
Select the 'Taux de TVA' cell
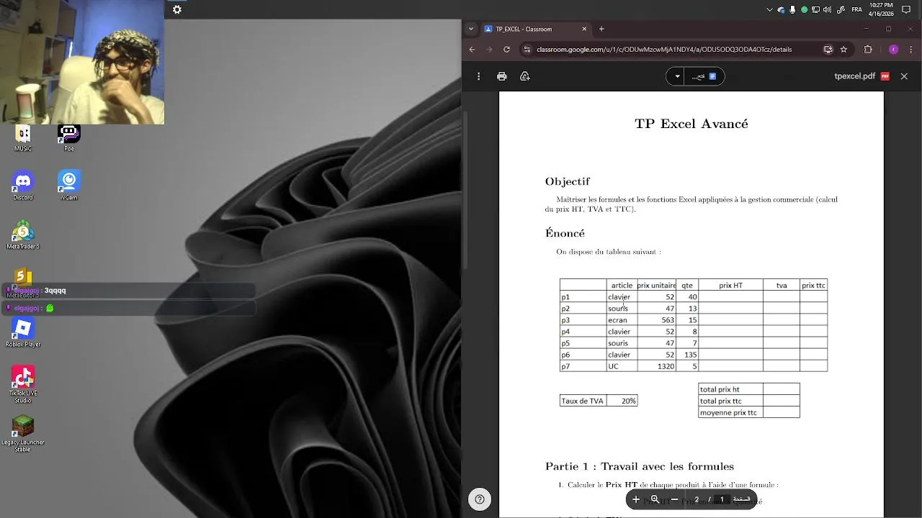point(583,401)
